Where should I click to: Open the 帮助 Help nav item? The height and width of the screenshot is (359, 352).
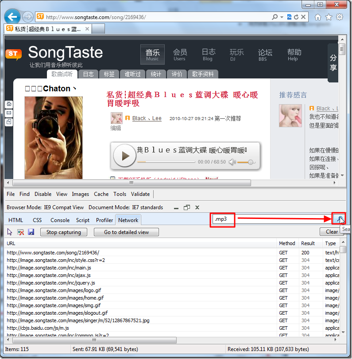coord(294,55)
